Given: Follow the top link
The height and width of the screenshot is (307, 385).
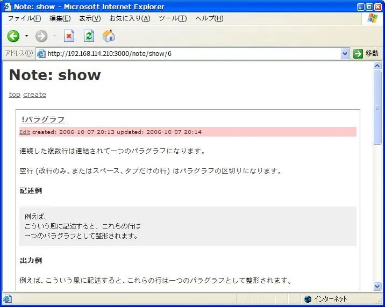Looking at the screenshot, I should click(x=15, y=94).
